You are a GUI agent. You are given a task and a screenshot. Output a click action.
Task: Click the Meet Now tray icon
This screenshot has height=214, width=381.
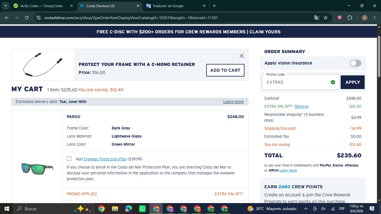click(315, 209)
